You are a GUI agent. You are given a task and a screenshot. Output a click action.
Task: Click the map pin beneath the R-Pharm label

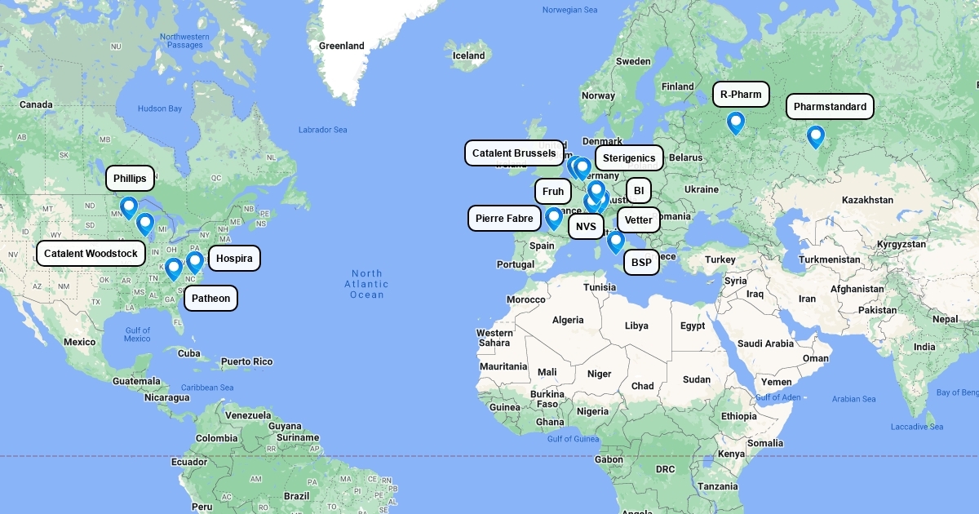[736, 122]
